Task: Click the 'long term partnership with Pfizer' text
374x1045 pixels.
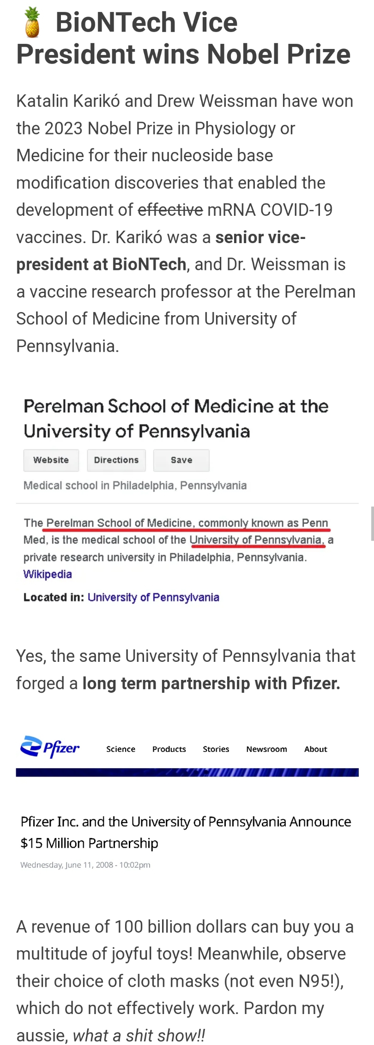Action: pos(211,684)
